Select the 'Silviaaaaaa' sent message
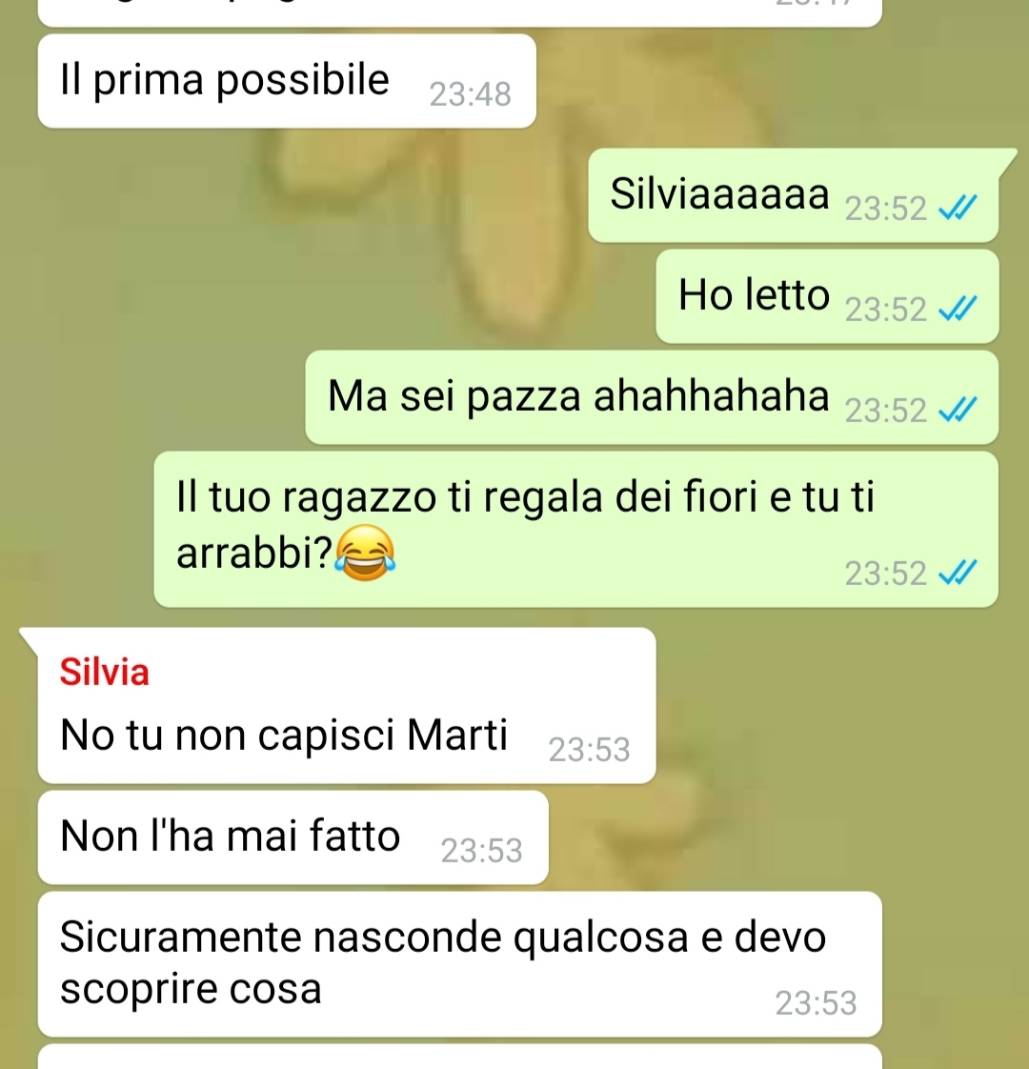Screen dimensions: 1029x1069 point(794,195)
